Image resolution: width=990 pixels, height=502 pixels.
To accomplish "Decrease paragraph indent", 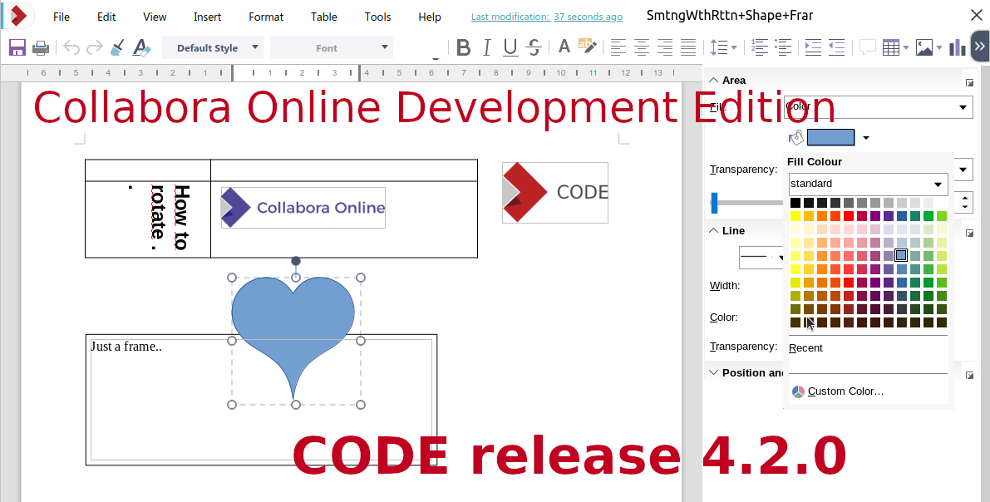I will (x=836, y=47).
